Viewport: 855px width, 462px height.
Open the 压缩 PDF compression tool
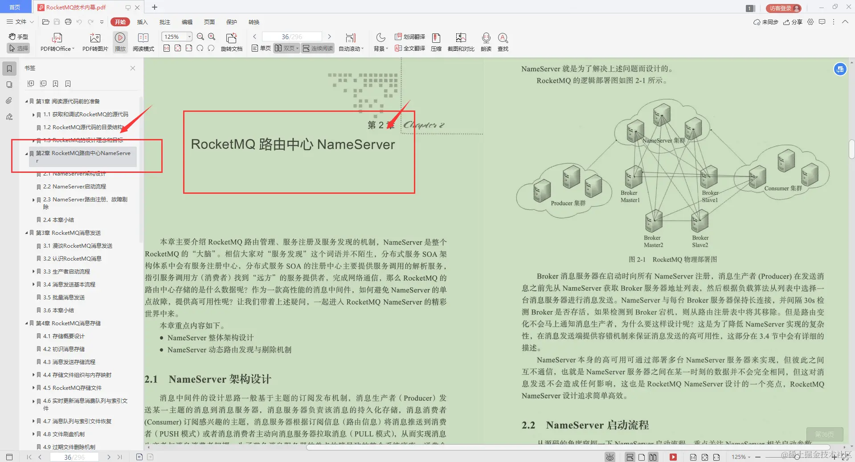coord(436,41)
